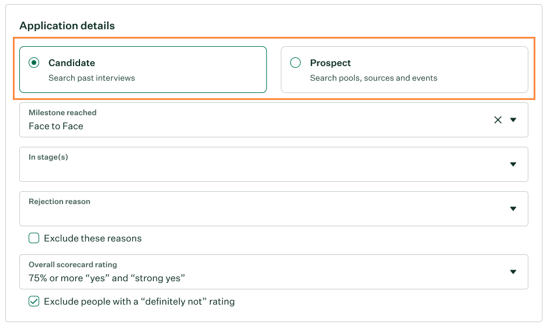The image size is (550, 328).
Task: Click the "Face to Face" milestone value
Action: click(x=56, y=126)
